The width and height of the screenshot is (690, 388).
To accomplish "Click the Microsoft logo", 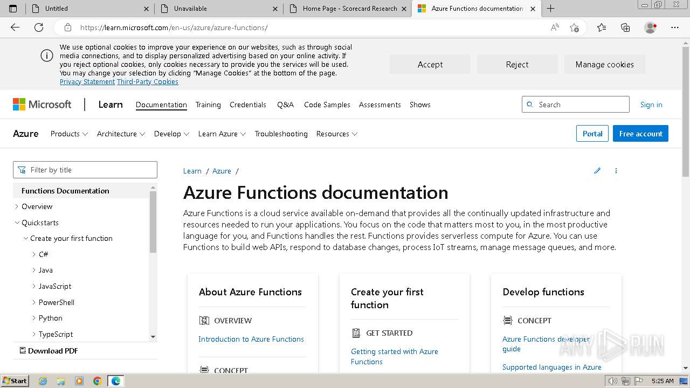I will 42,105.
